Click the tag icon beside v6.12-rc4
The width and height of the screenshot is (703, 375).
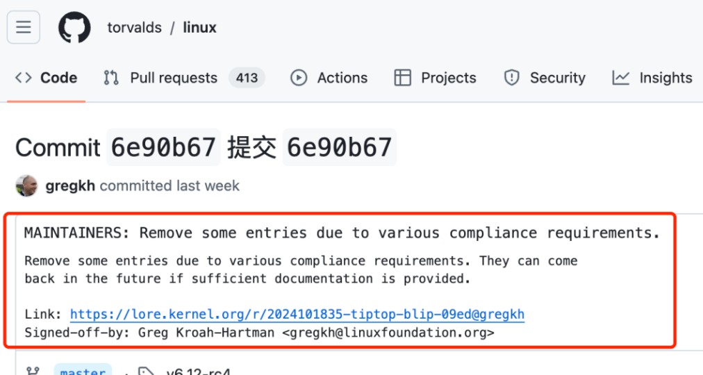tap(144, 372)
